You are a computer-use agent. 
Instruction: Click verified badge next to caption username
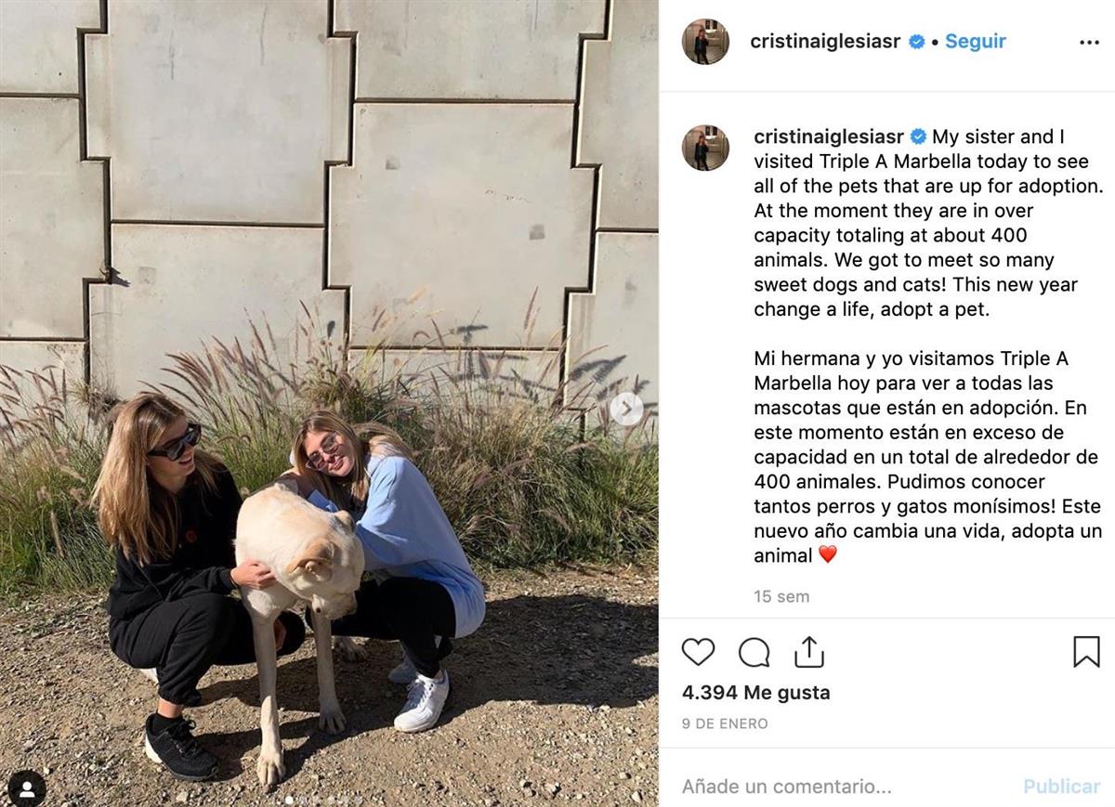[x=919, y=137]
